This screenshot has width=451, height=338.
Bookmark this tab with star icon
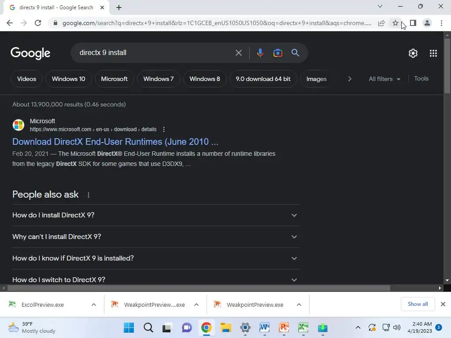396,23
